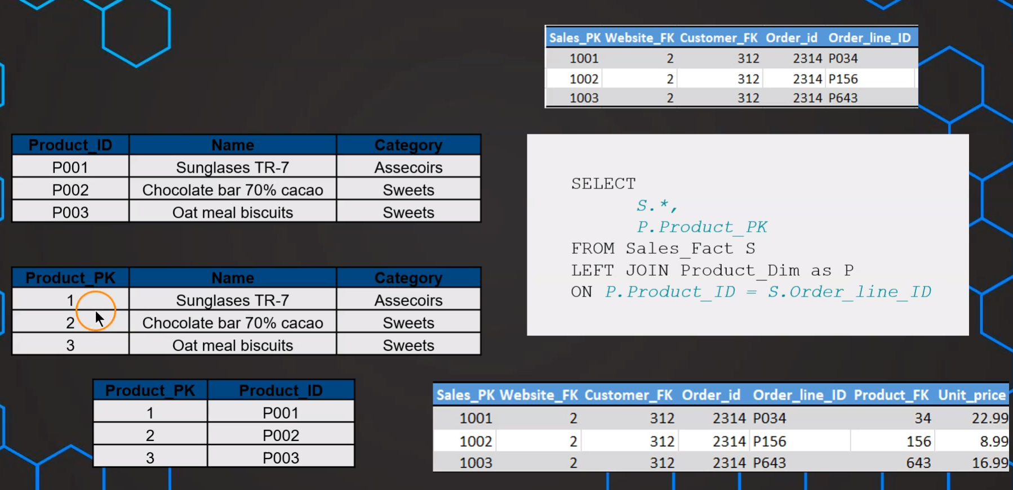Select 'P.Product_ID' in the ON clause
1013x490 pixels.
pos(670,292)
